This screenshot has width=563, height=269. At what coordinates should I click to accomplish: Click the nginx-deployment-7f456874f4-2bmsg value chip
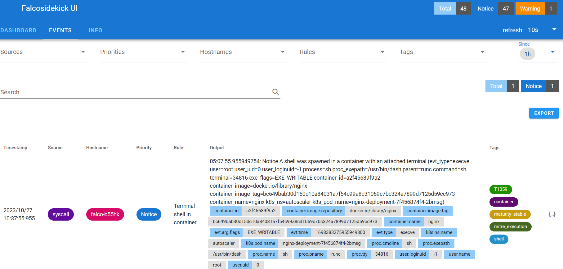322,243
